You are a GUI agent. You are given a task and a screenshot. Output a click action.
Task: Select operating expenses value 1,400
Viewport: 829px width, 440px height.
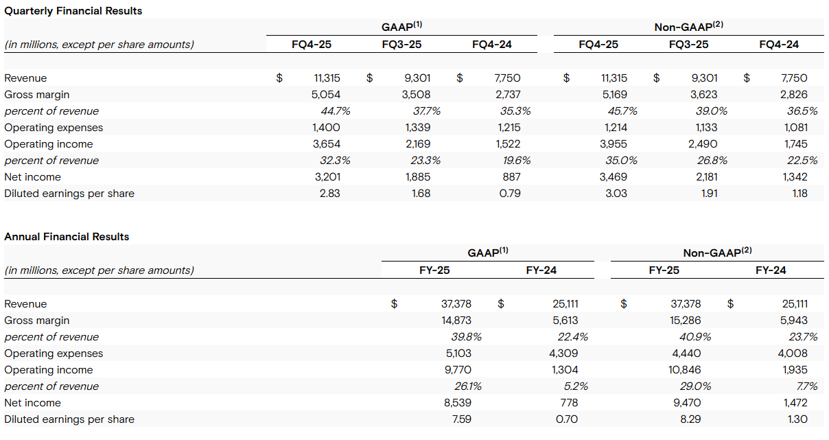[x=327, y=128]
